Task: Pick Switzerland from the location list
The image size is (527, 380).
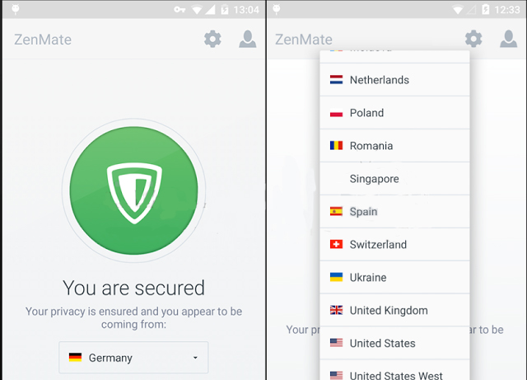Action: tap(394, 244)
